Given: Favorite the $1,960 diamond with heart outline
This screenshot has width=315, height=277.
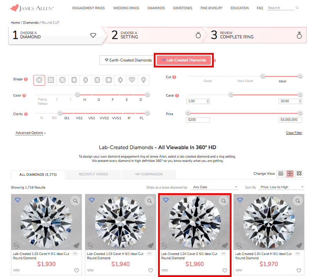Looking at the screenshot, I should click(x=225, y=270).
